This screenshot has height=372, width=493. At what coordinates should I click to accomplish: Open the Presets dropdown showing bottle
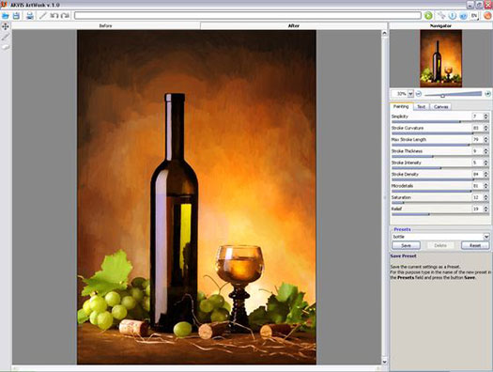tap(440, 237)
